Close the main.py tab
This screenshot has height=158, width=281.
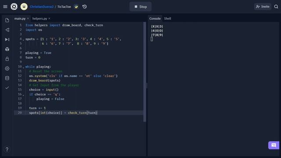[28, 18]
